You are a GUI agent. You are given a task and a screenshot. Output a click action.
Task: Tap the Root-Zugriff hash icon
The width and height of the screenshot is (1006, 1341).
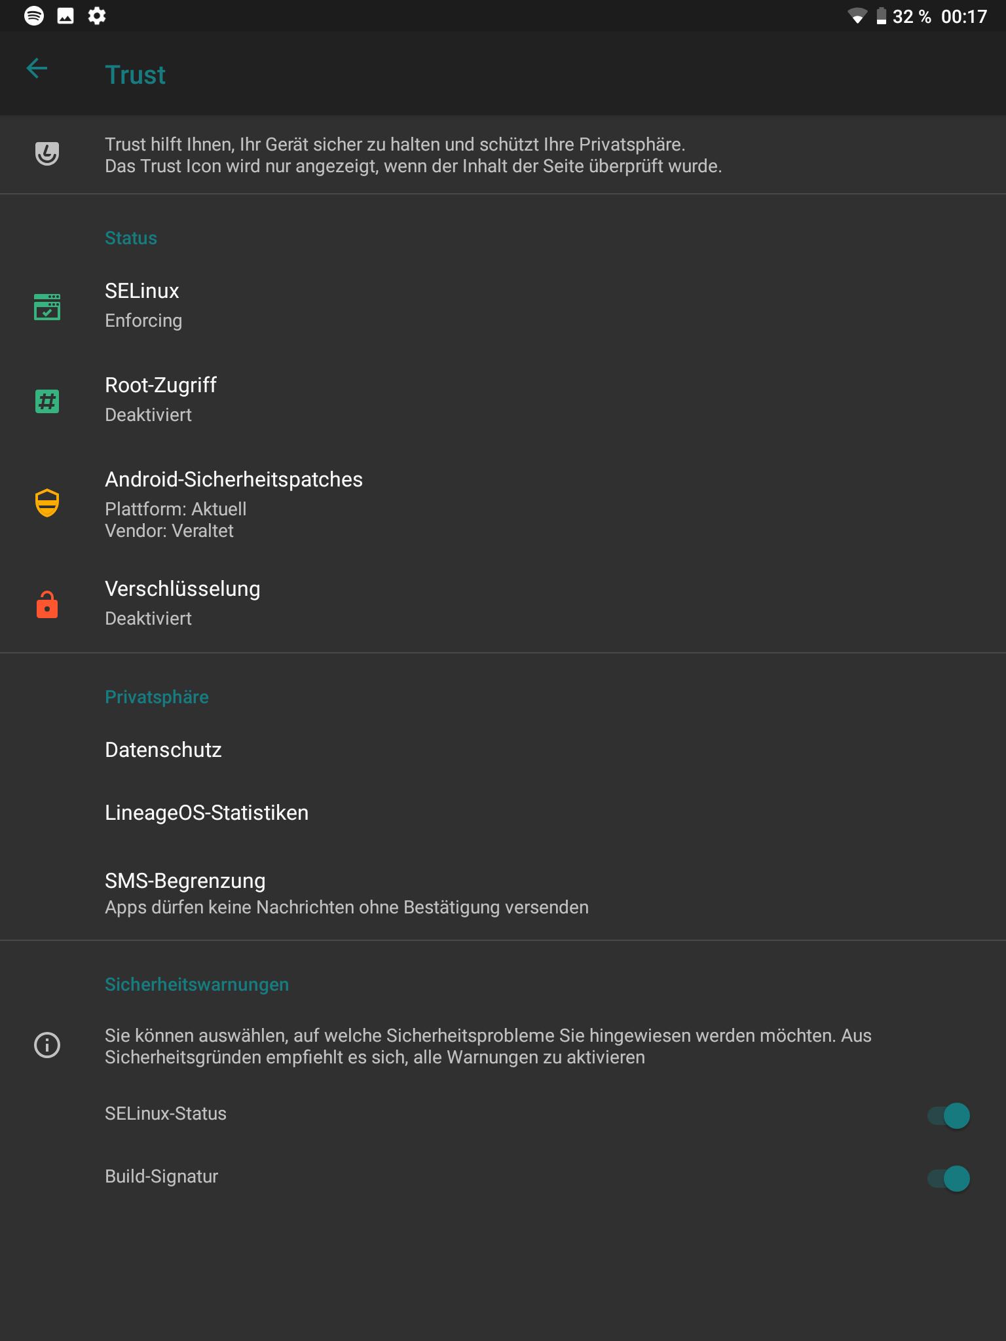[47, 401]
